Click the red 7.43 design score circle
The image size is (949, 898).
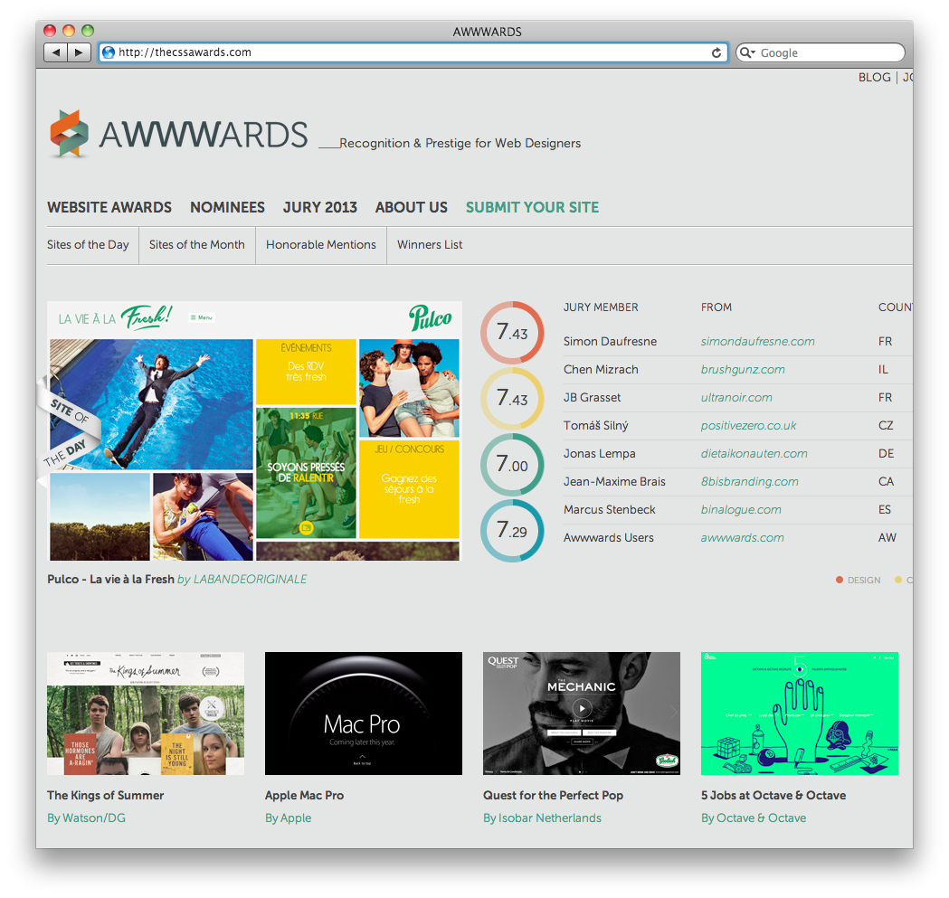[512, 332]
